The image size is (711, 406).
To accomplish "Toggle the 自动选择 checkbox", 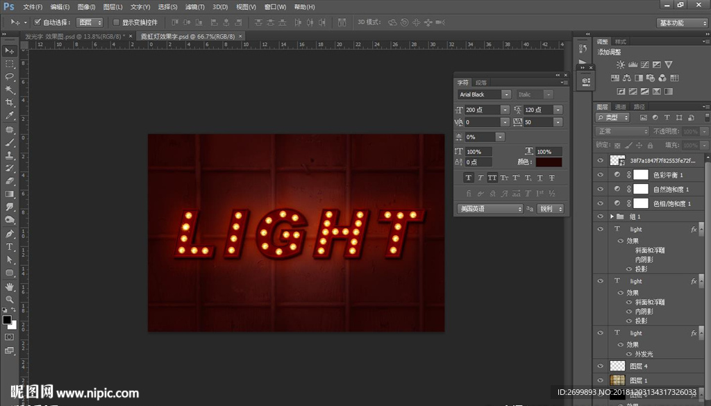I will point(37,22).
